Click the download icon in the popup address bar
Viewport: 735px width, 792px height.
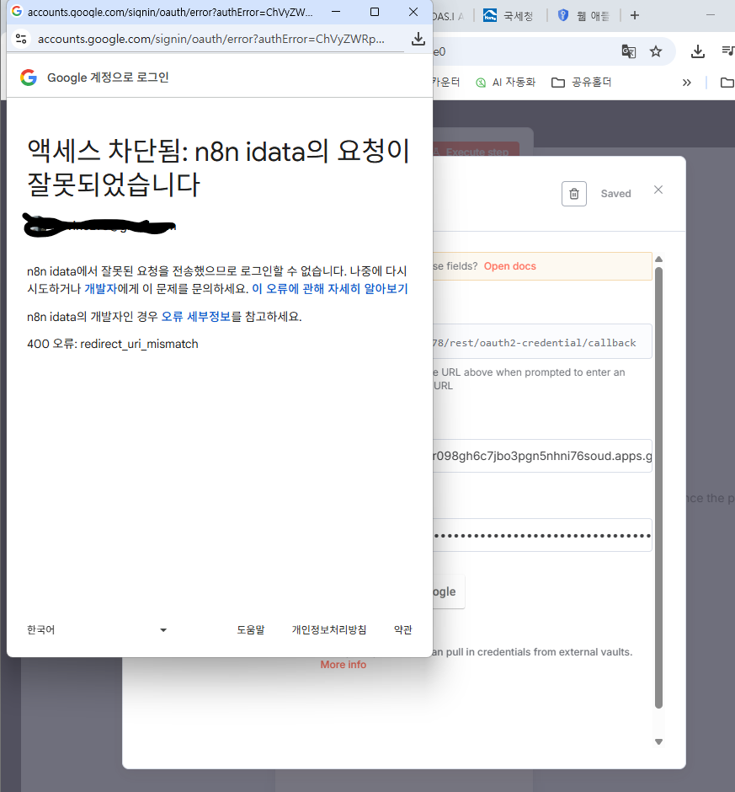click(x=418, y=39)
